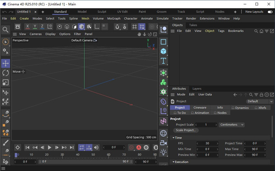This screenshot has width=275, height=171.
Task: Toggle the timeline sound speaker icon
Action: 96,148
